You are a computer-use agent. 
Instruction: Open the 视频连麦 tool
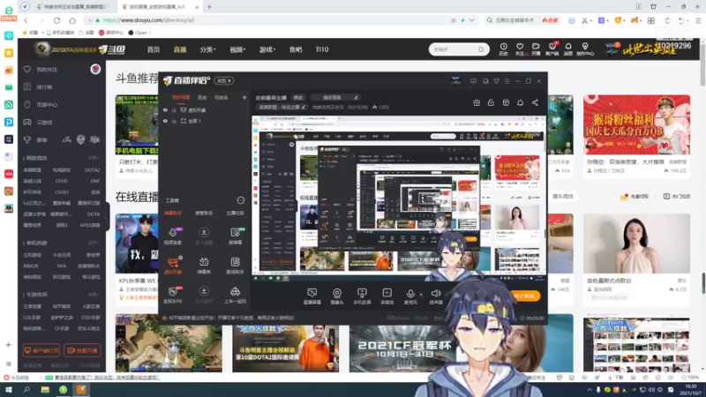(x=173, y=236)
